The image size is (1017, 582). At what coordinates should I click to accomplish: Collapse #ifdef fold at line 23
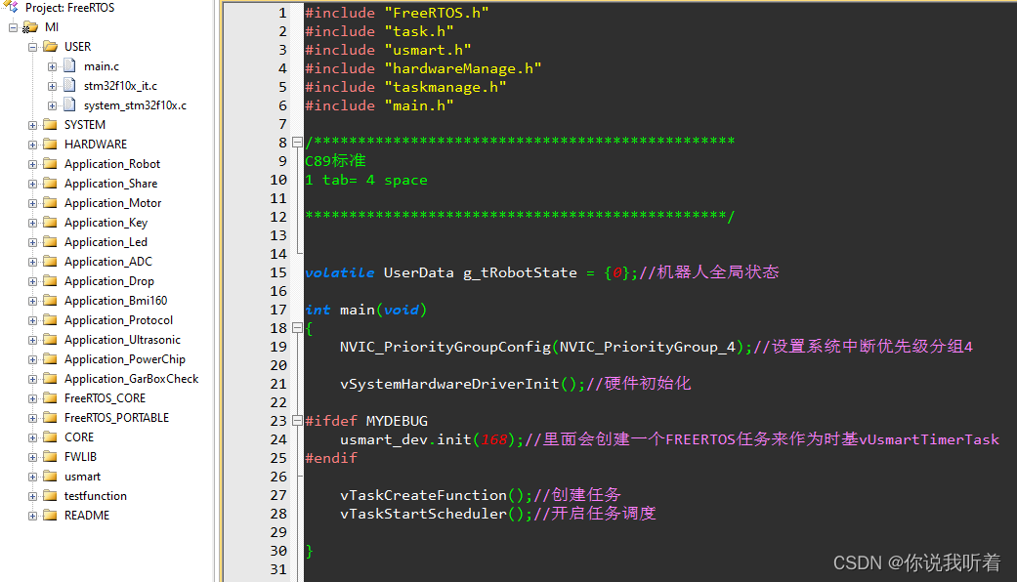point(297,421)
